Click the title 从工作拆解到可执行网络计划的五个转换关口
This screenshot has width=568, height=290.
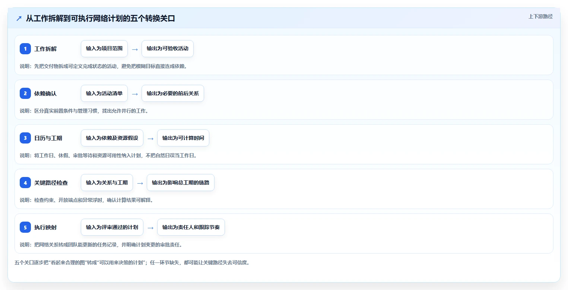coord(101,19)
